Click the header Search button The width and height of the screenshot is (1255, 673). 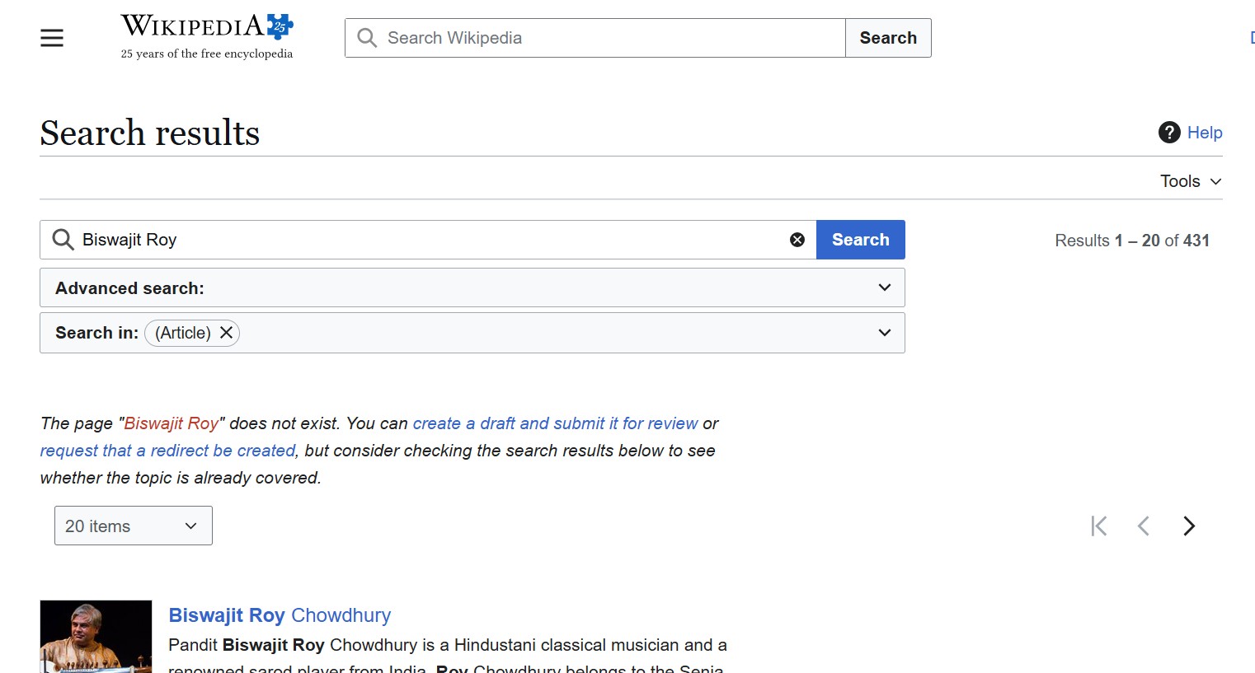point(888,38)
